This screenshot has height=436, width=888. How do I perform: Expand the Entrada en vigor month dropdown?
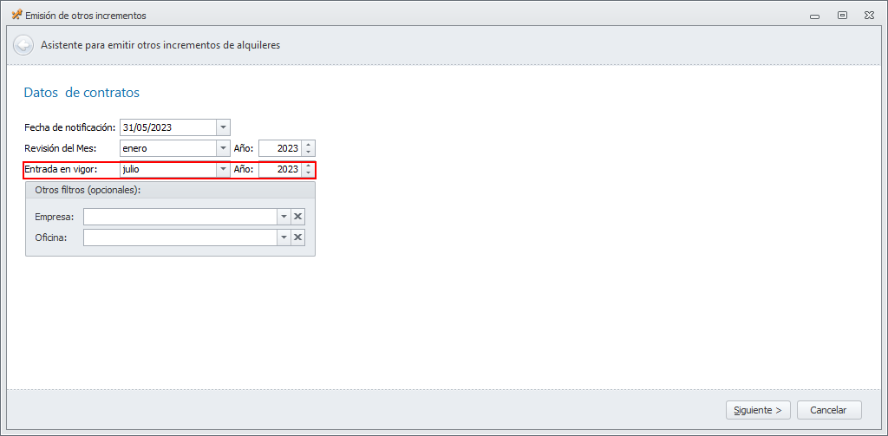point(223,169)
